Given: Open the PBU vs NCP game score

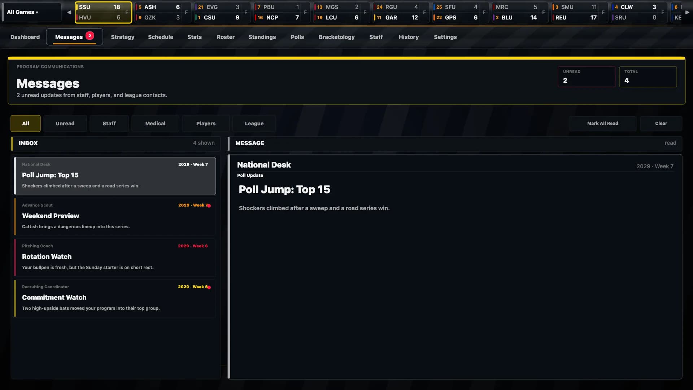Looking at the screenshot, I should (x=282, y=12).
